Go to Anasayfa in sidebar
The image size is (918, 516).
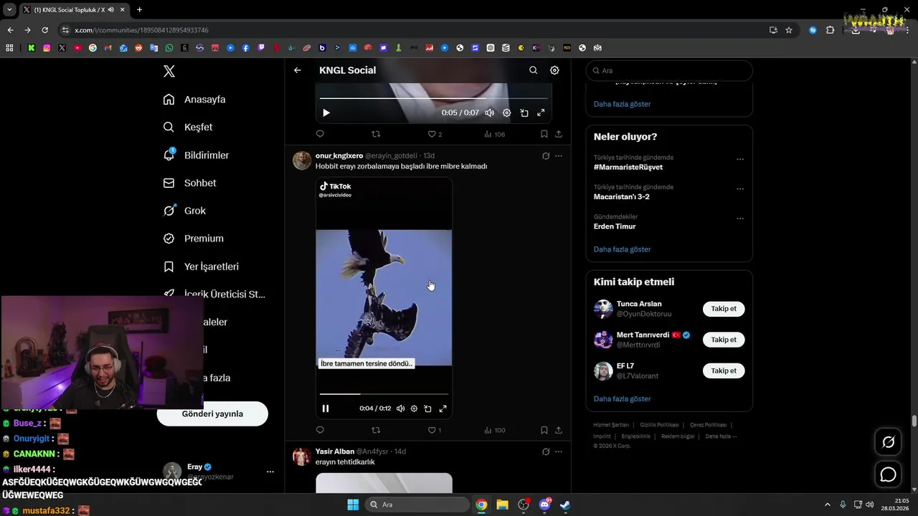(194, 100)
